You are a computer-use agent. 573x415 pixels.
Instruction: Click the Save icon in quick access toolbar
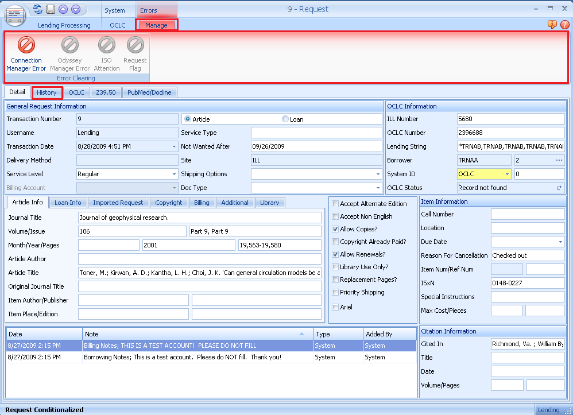51,9
